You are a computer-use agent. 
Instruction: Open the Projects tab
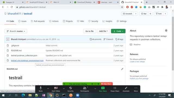(68, 21)
